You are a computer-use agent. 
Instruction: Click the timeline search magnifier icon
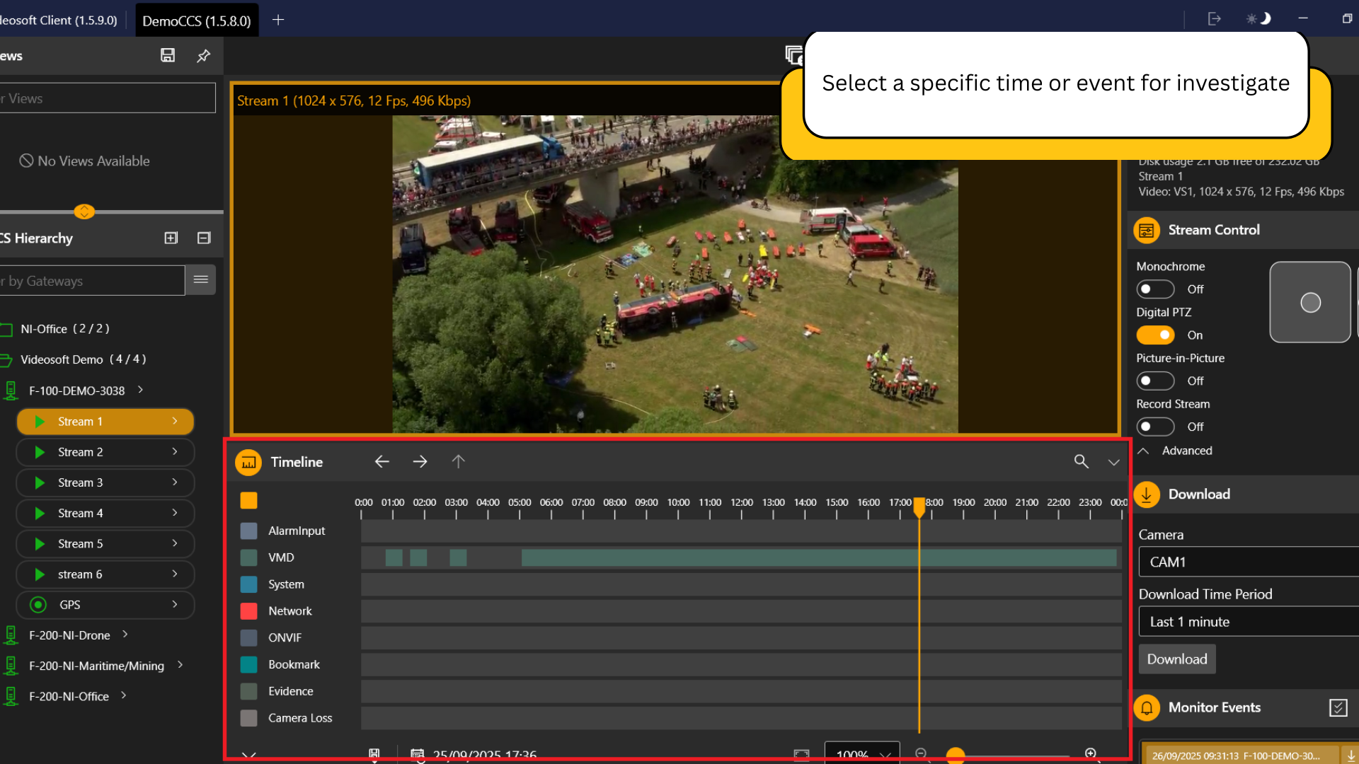pyautogui.click(x=1082, y=461)
